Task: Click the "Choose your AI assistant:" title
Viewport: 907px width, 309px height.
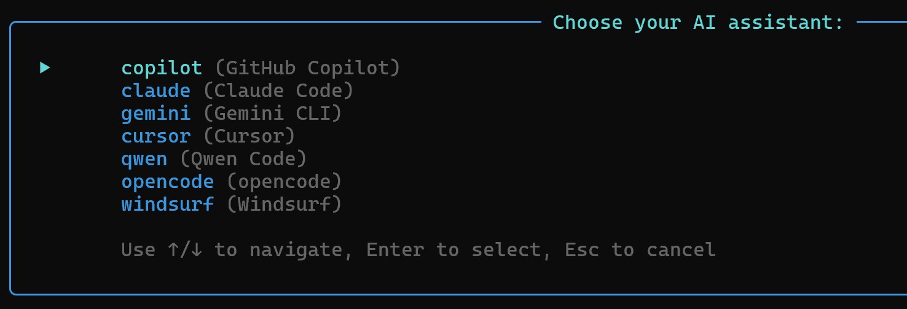Action: pos(699,23)
